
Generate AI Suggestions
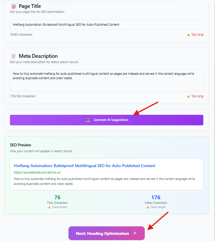pyautogui.click(x=106, y=120)
